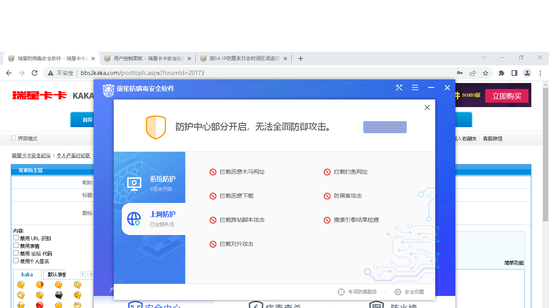The height and width of the screenshot is (308, 549).
Task: Go back in Chrome
Action: [x=9, y=73]
